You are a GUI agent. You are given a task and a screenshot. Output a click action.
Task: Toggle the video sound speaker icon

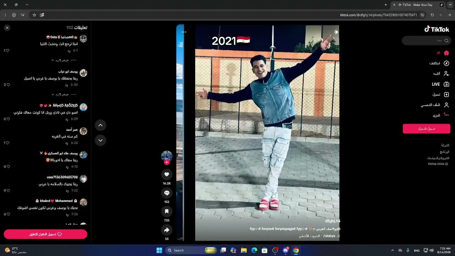tap(336, 32)
